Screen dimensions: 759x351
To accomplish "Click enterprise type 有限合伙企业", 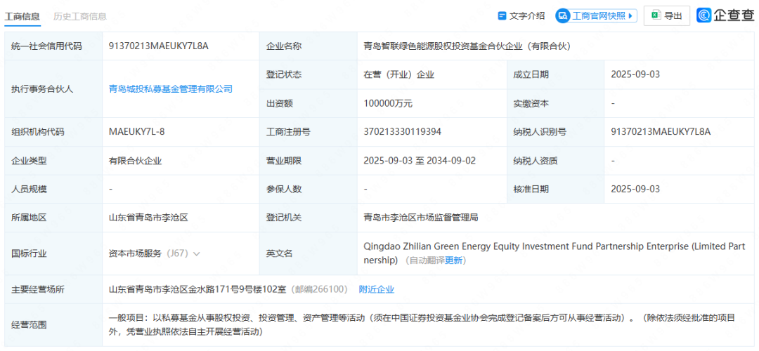I will point(136,161).
